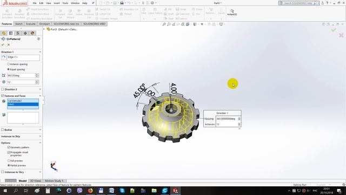Expand the Instances to Vary chevron
346x195 pixels.
[40, 172]
